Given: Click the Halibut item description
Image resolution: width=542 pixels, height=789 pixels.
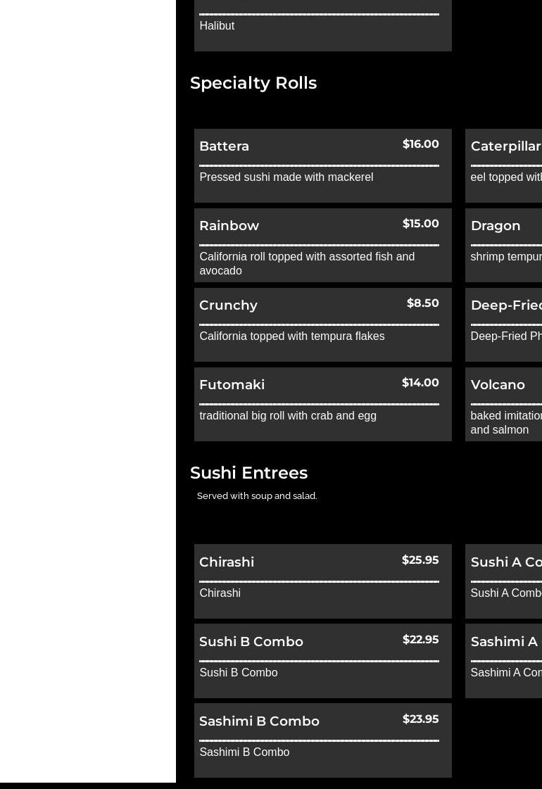Looking at the screenshot, I should click(217, 26).
